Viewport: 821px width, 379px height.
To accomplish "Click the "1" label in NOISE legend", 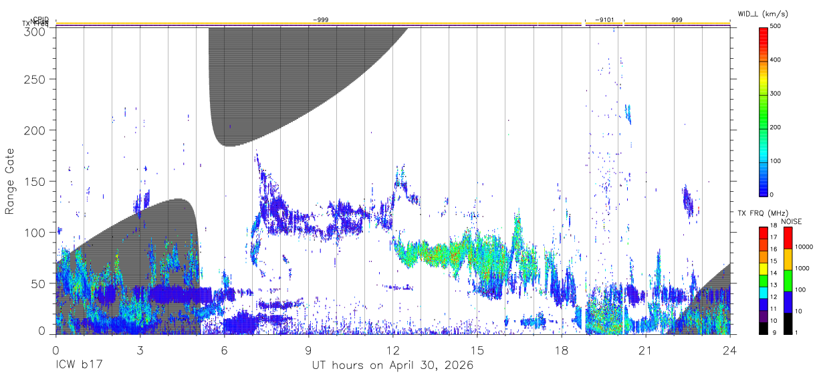I will click(797, 332).
